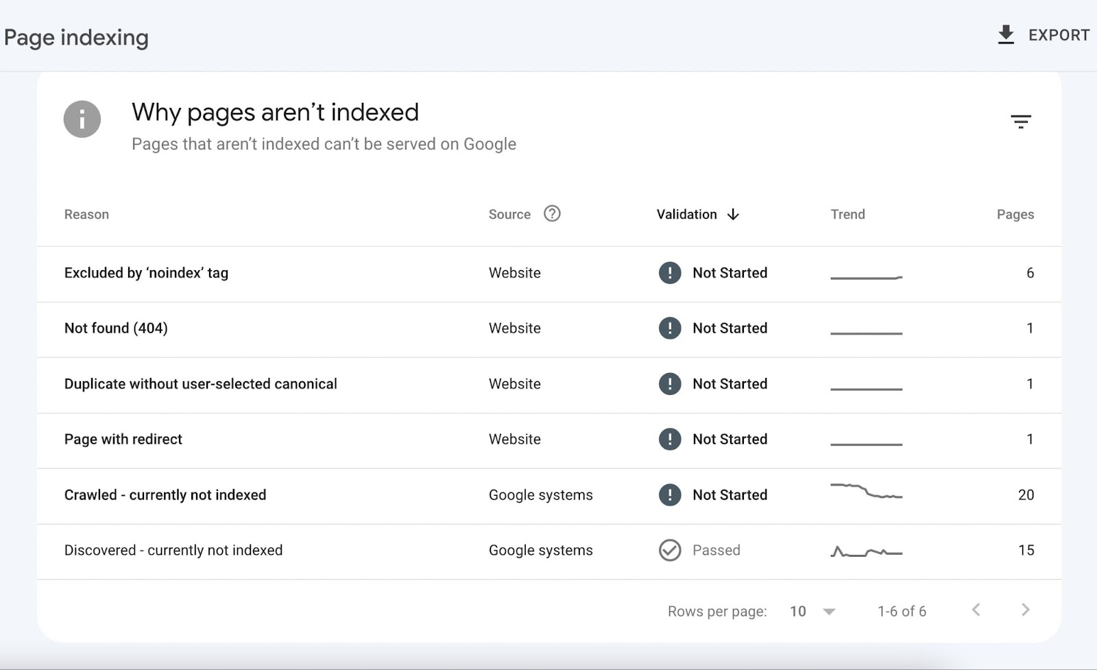
Task: Click the info icon beside the report title
Action: tap(82, 119)
